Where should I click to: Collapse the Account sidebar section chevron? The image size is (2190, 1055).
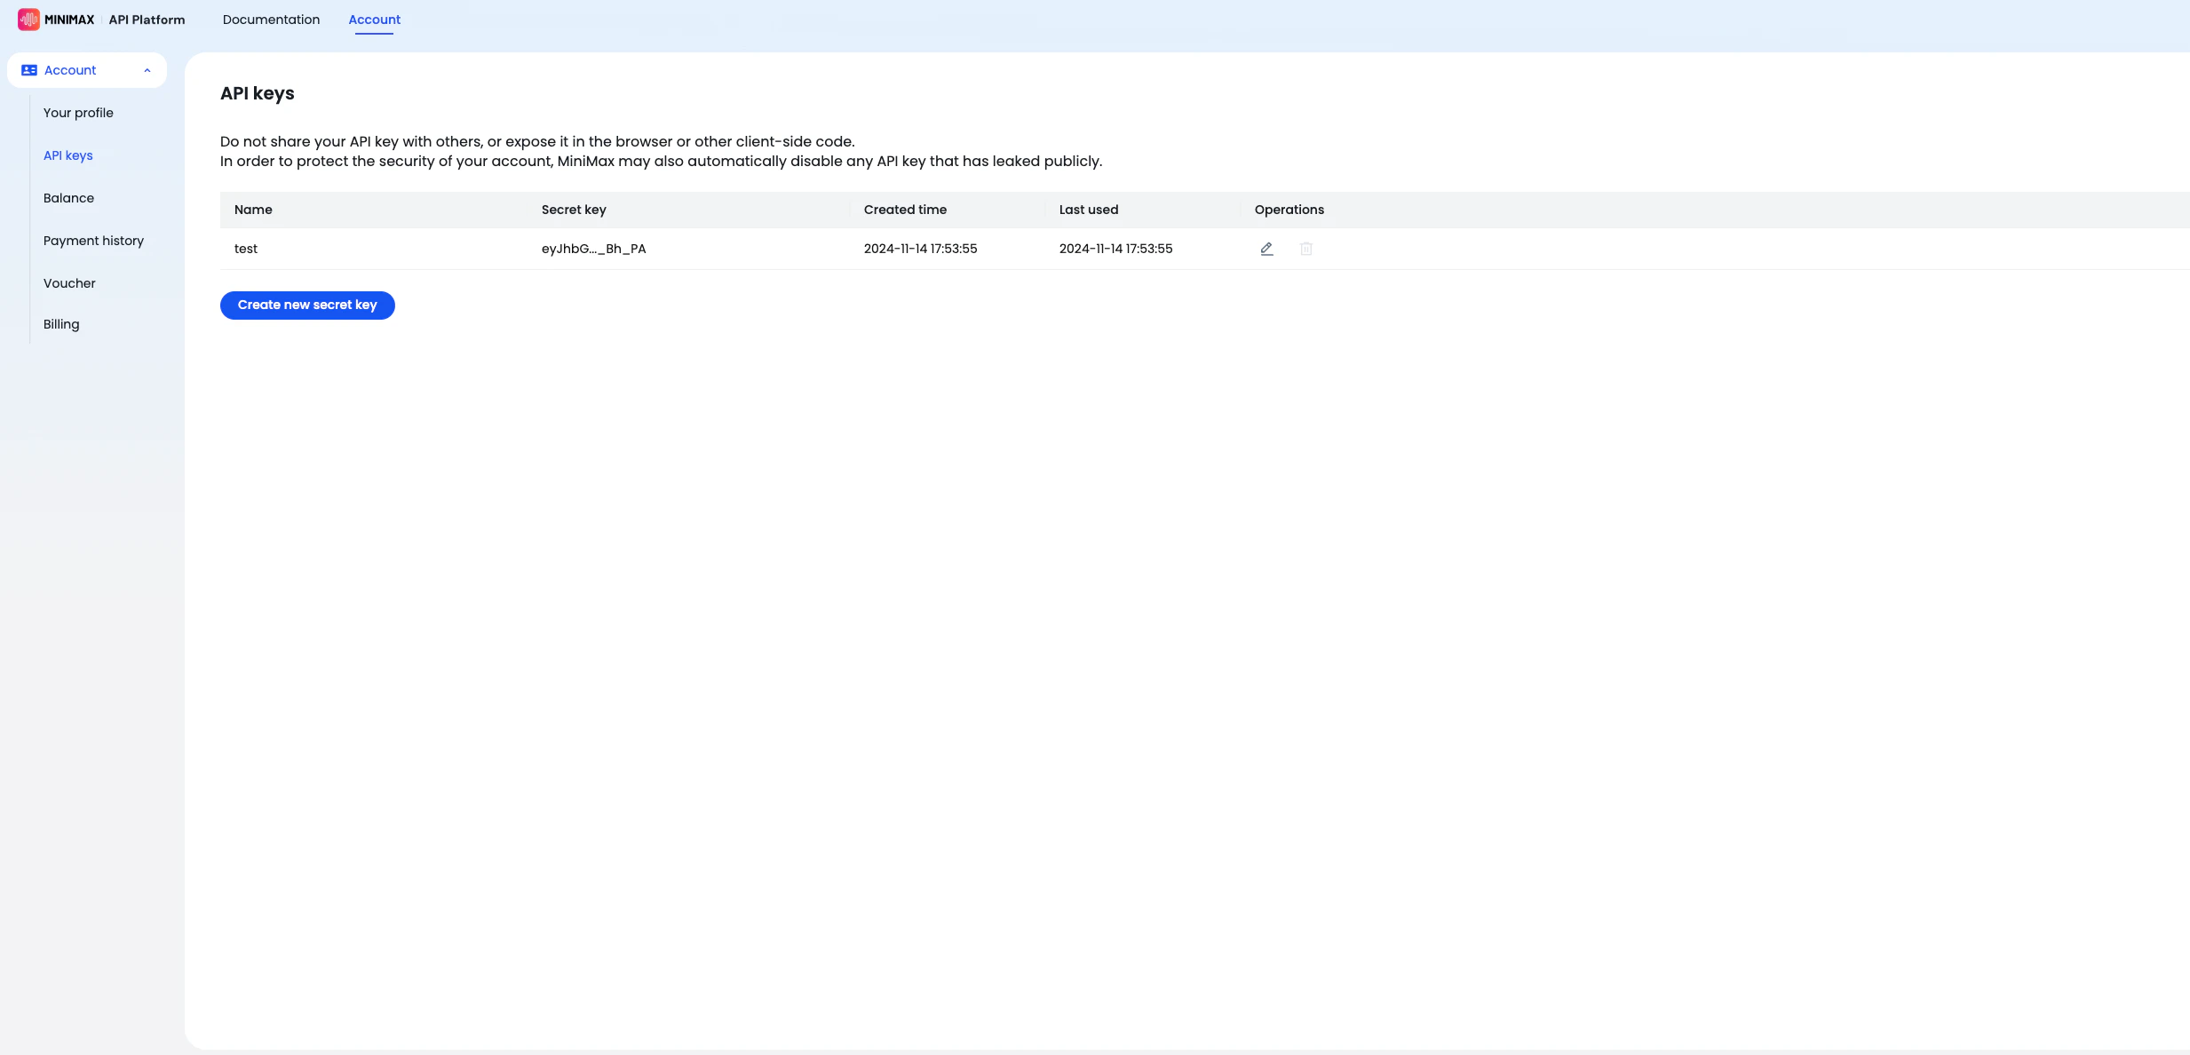tap(147, 70)
